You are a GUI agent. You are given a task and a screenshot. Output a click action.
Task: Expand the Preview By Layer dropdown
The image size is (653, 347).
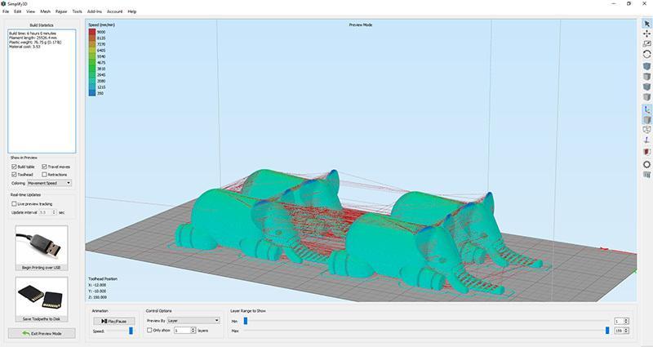pos(193,321)
